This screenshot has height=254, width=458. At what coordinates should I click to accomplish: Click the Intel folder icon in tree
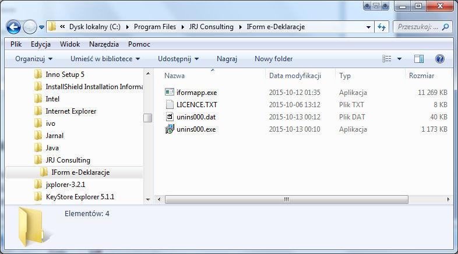pos(38,98)
